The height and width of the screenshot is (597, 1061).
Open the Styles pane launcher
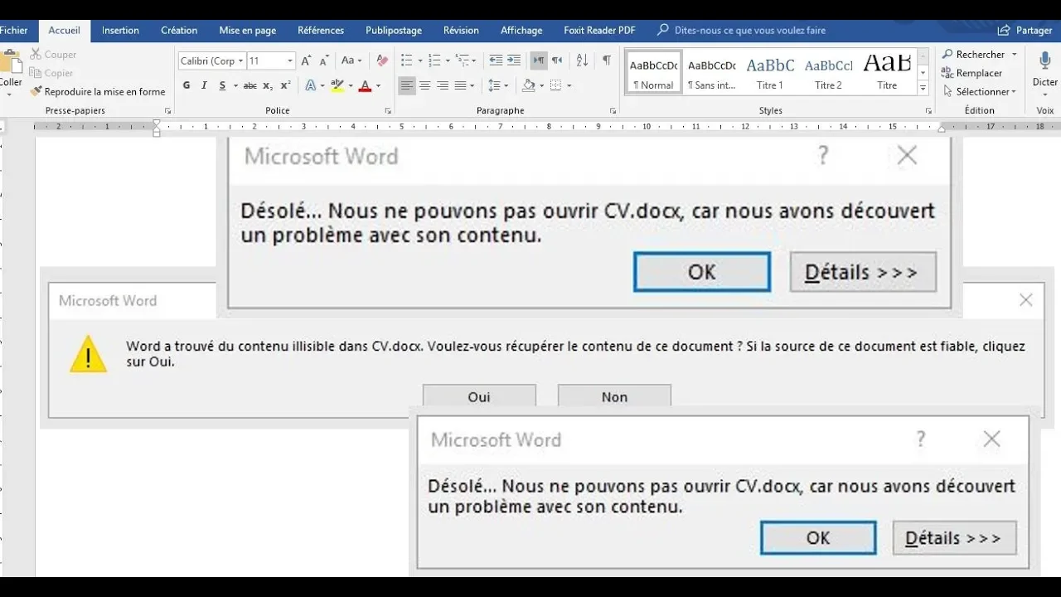pos(928,111)
